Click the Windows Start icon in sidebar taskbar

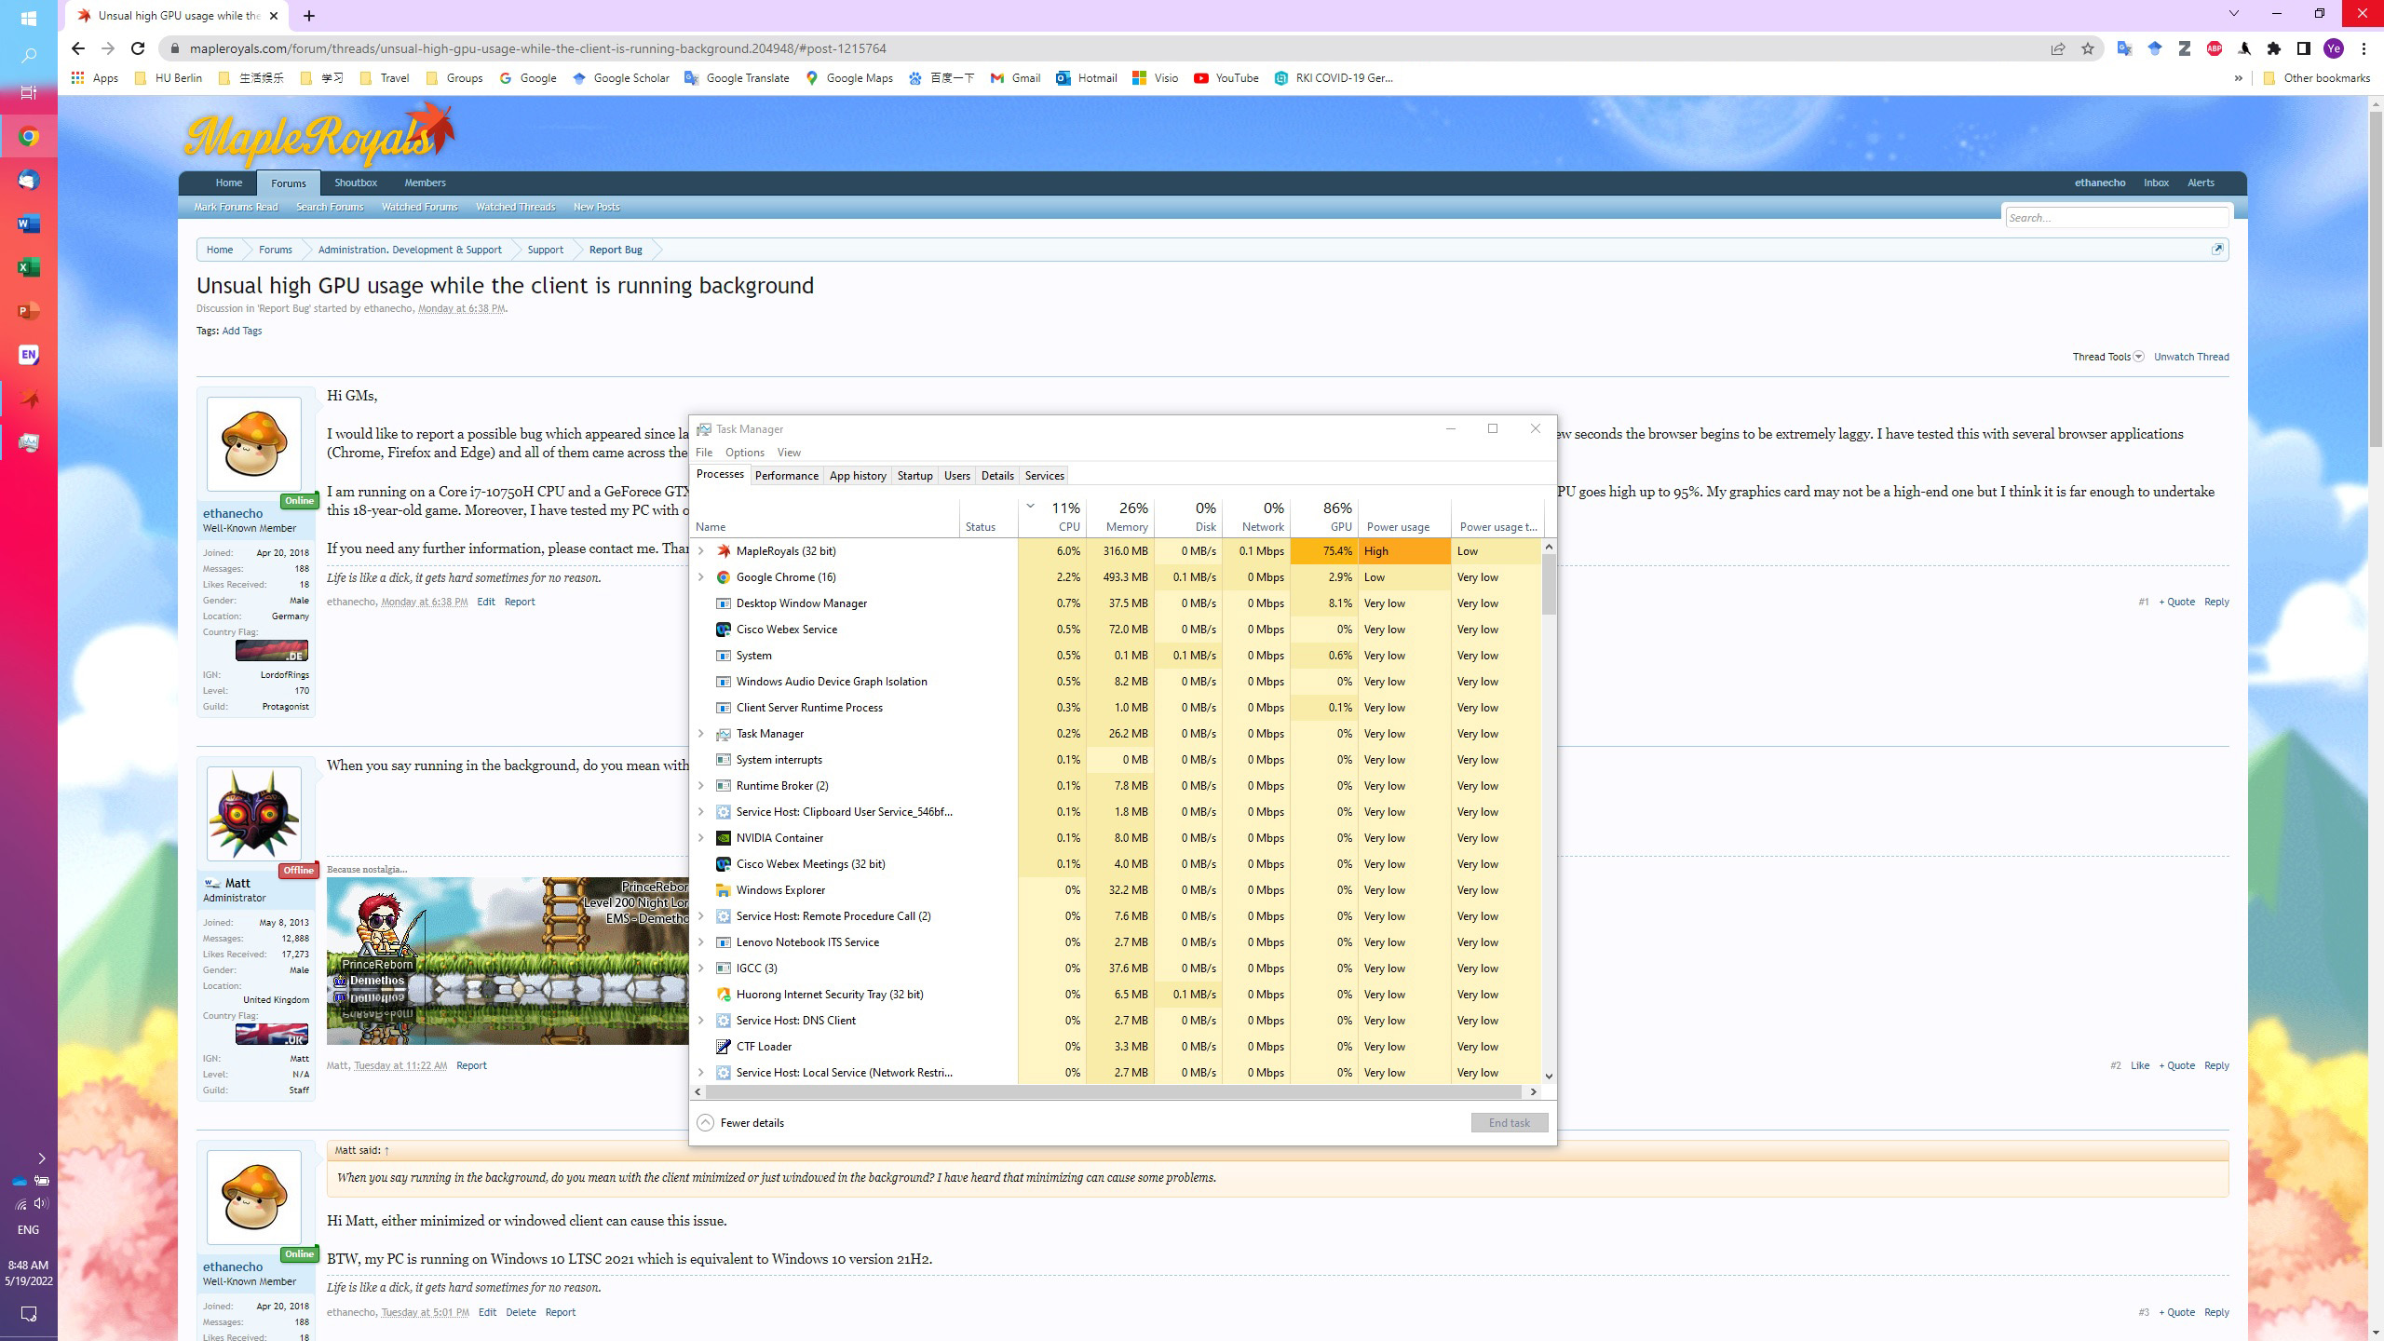tap(28, 18)
